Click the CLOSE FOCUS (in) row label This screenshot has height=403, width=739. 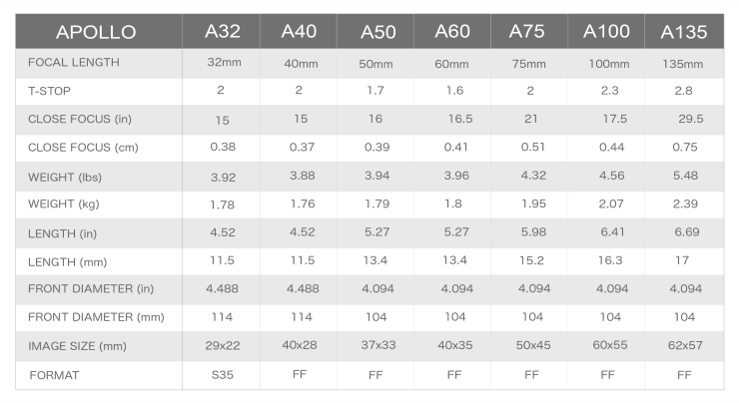(80, 119)
